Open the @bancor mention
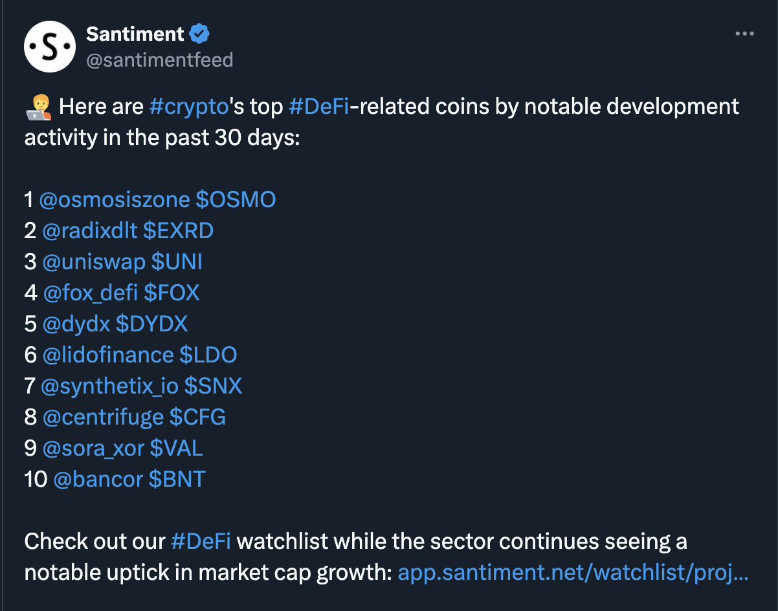778x611 pixels. (x=98, y=480)
